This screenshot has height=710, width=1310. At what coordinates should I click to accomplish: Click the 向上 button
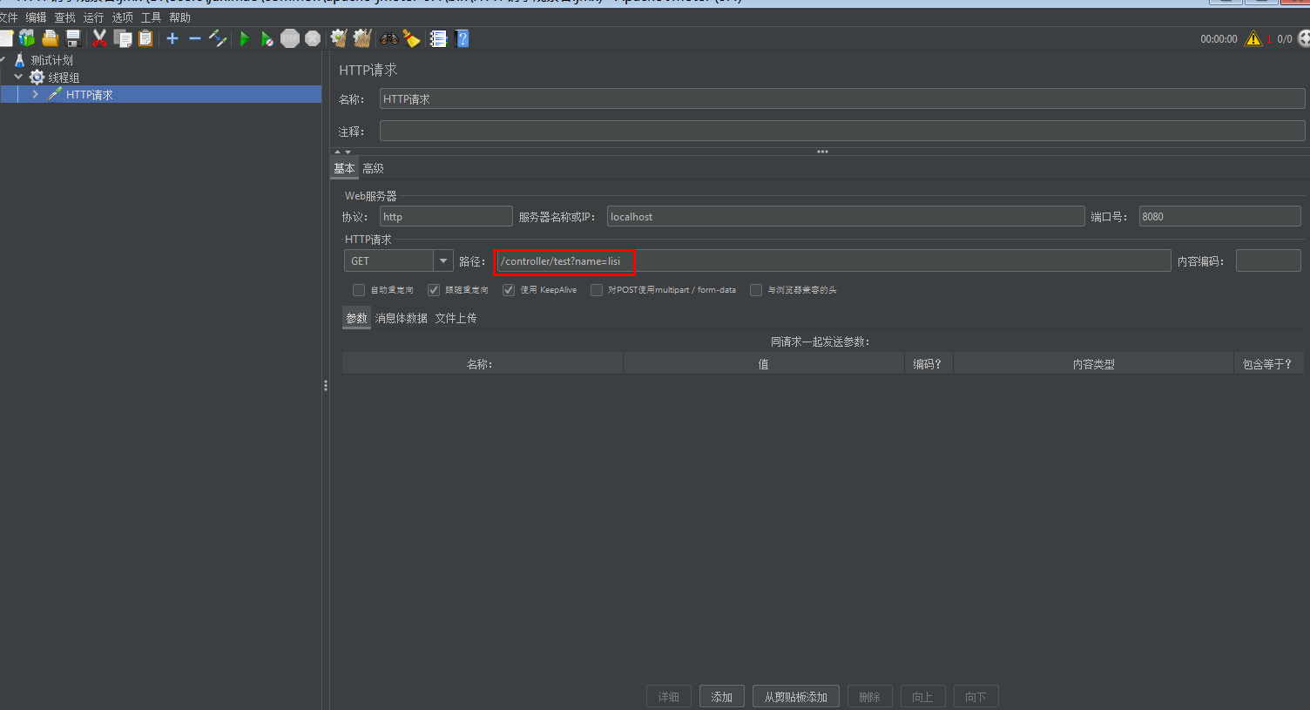click(x=923, y=697)
